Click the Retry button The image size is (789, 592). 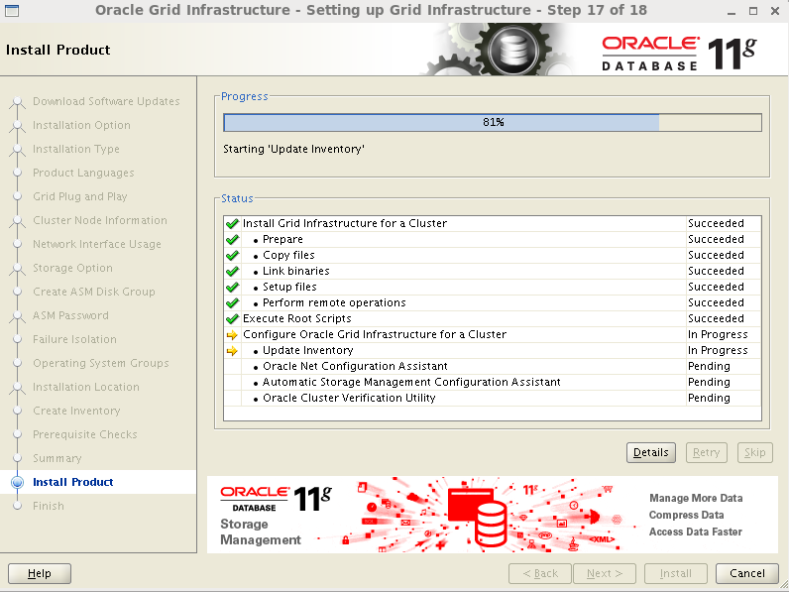(706, 452)
